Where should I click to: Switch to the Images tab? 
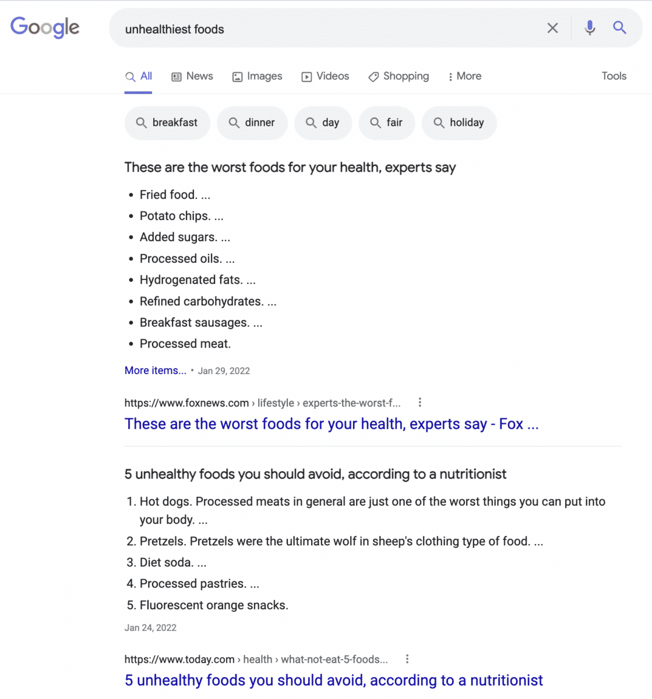[257, 76]
